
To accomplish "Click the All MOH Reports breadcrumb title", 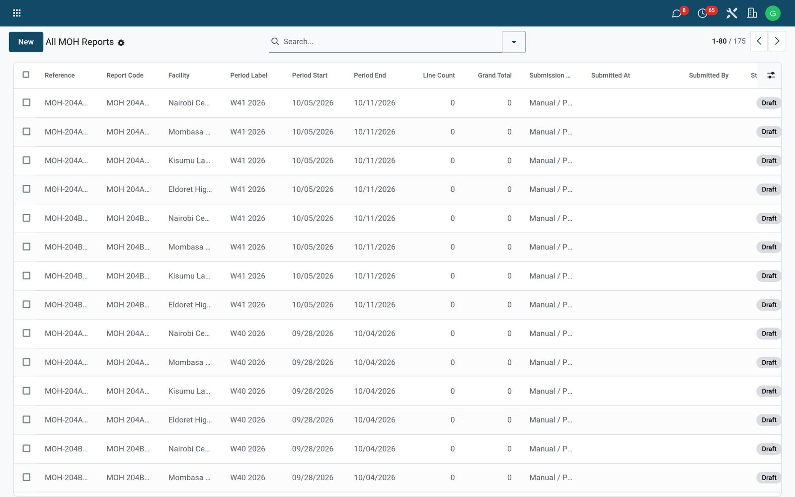I will [x=79, y=42].
